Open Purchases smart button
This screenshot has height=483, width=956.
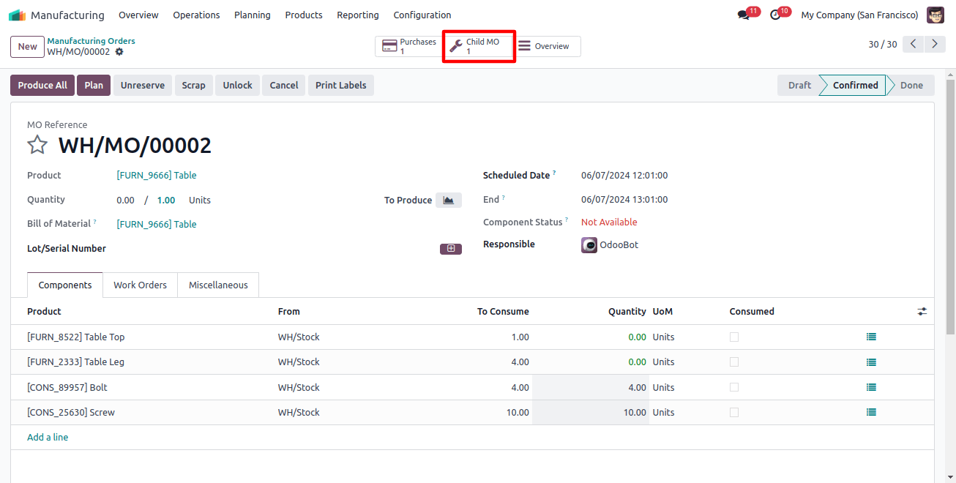(409, 46)
